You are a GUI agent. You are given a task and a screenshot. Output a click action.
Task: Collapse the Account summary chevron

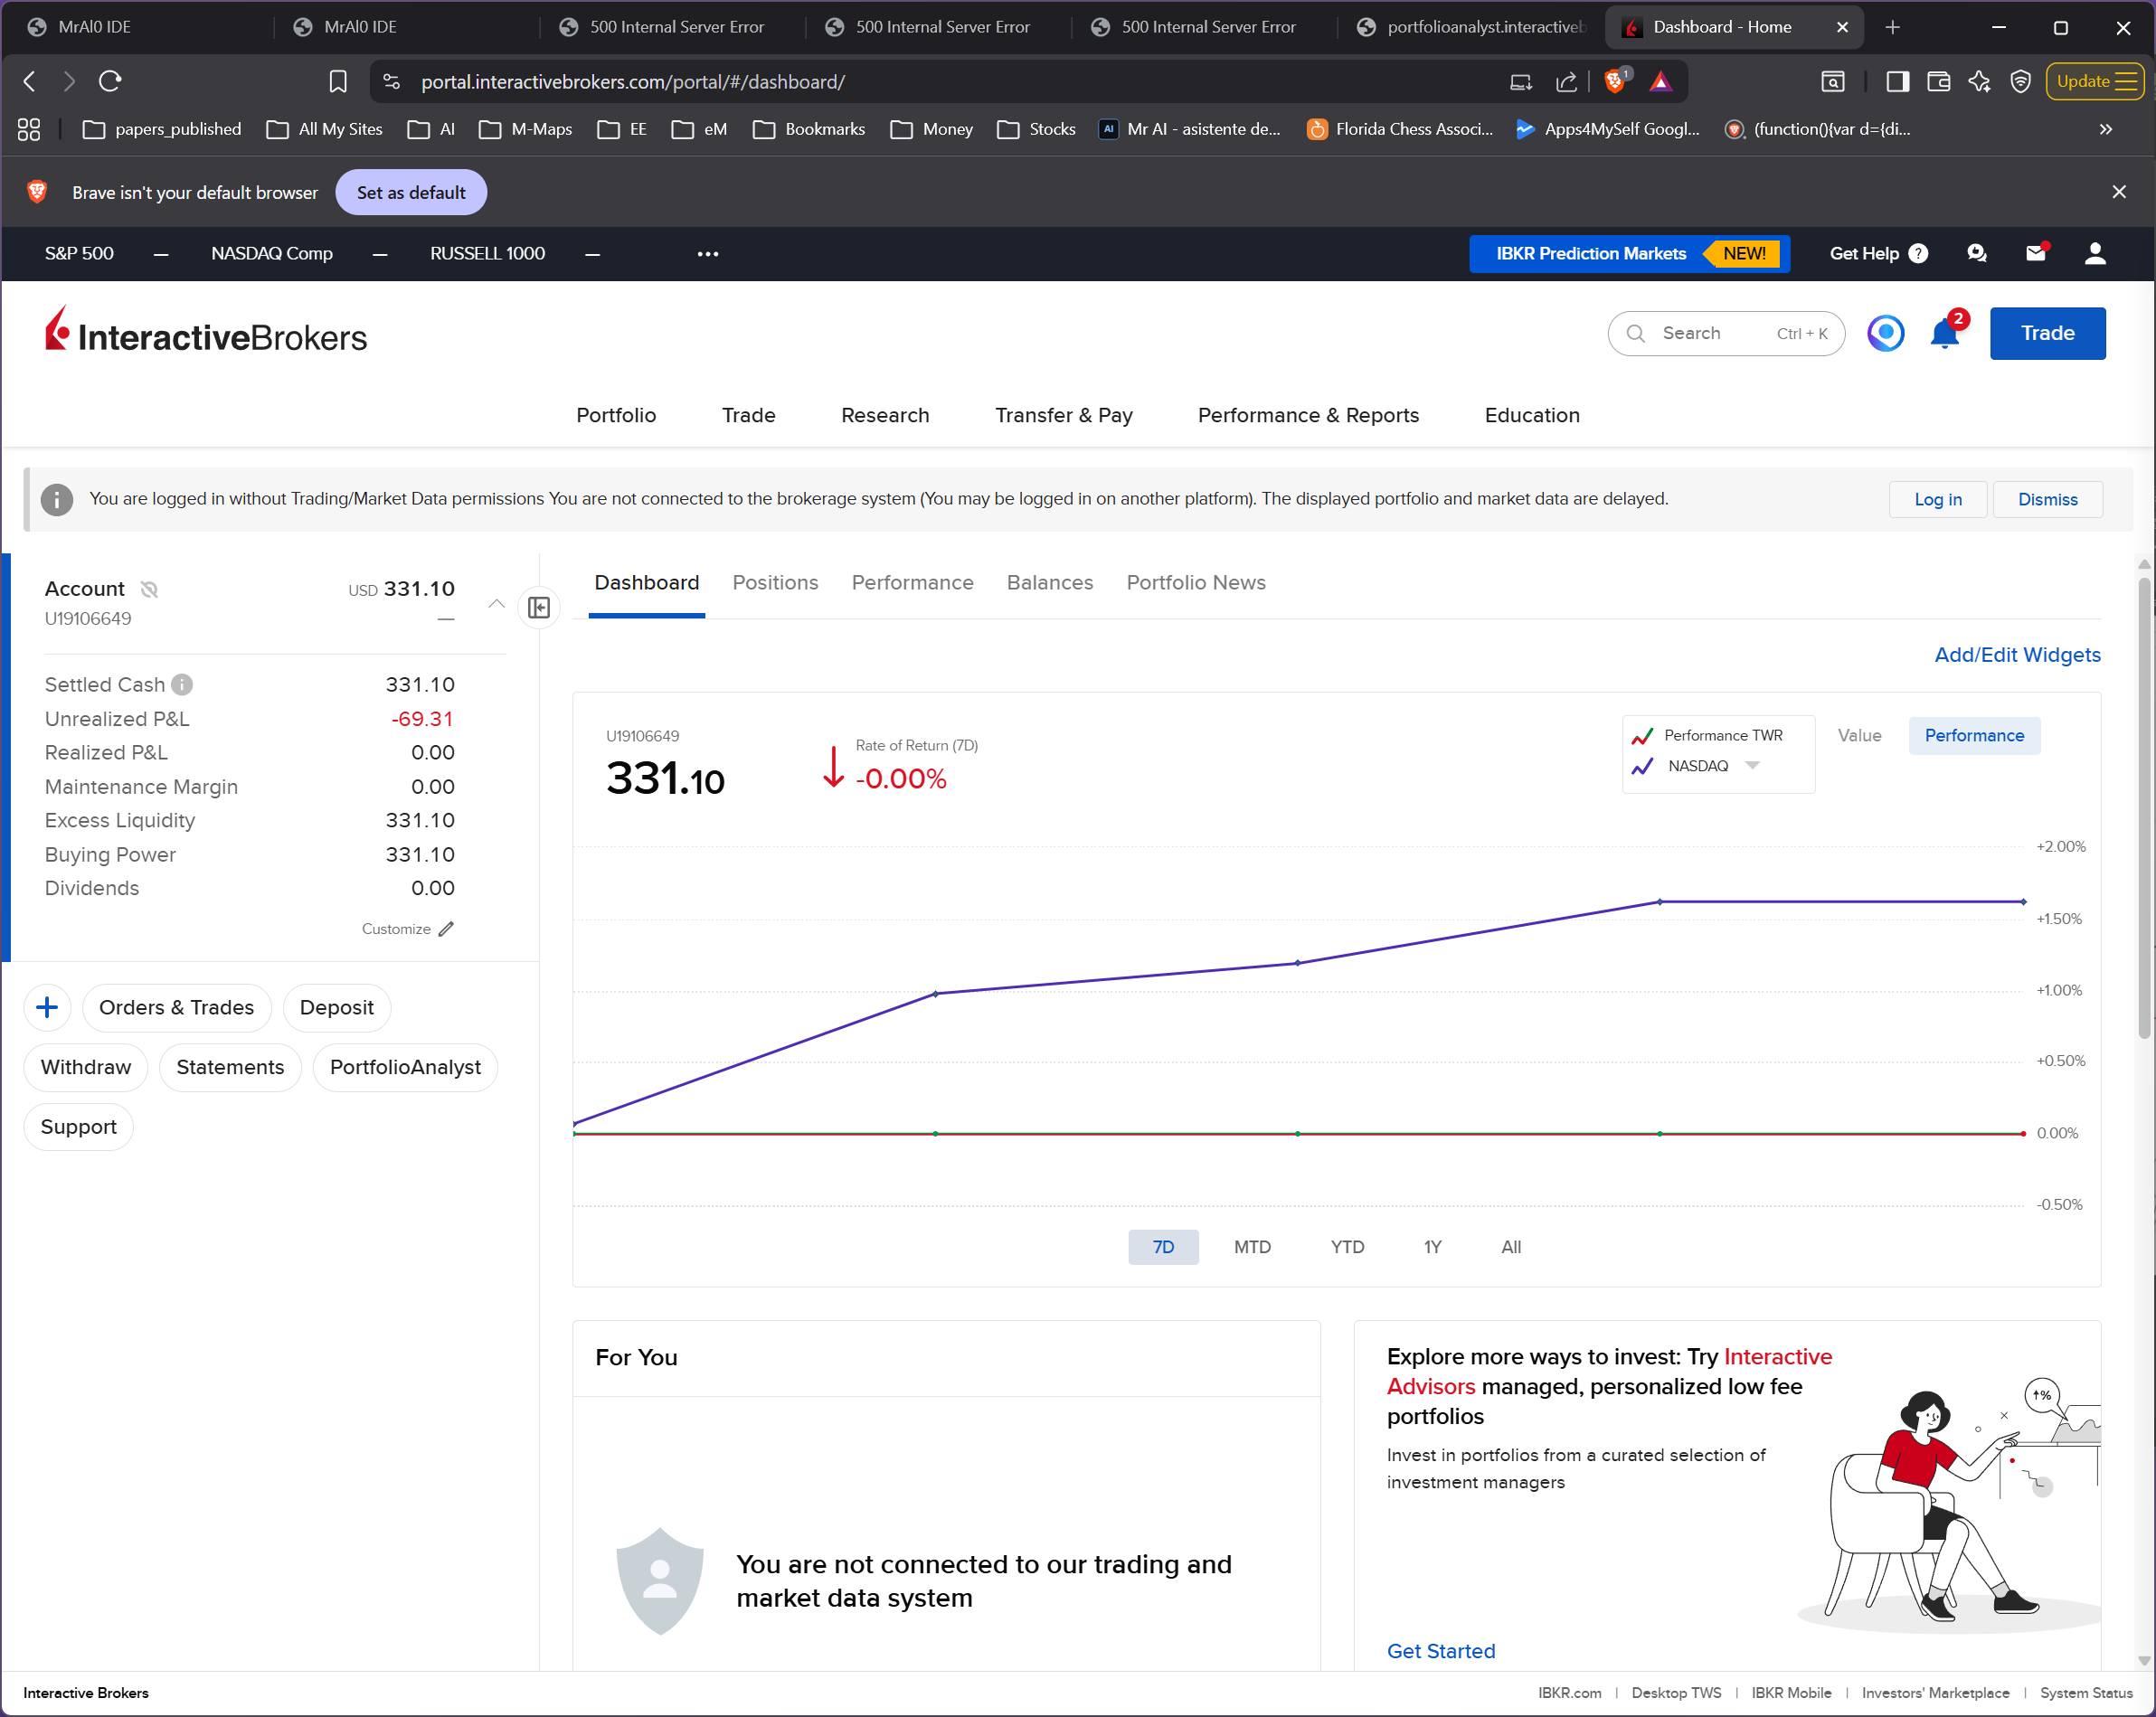(x=496, y=603)
